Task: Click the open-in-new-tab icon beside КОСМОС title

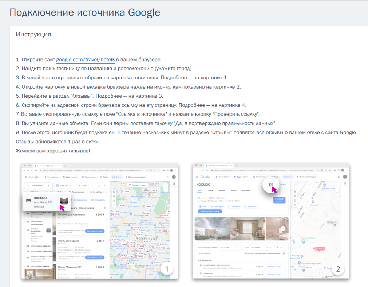Action: tap(270, 185)
